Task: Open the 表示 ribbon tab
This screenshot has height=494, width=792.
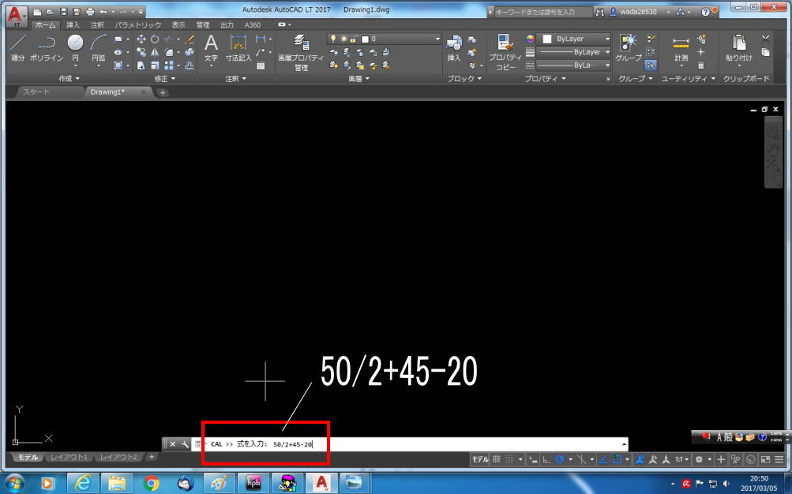Action: pos(178,24)
